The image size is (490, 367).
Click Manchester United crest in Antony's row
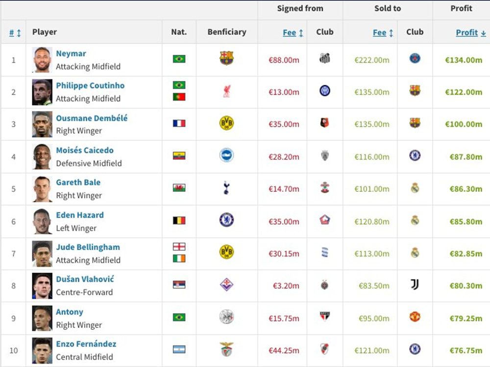[x=415, y=317]
